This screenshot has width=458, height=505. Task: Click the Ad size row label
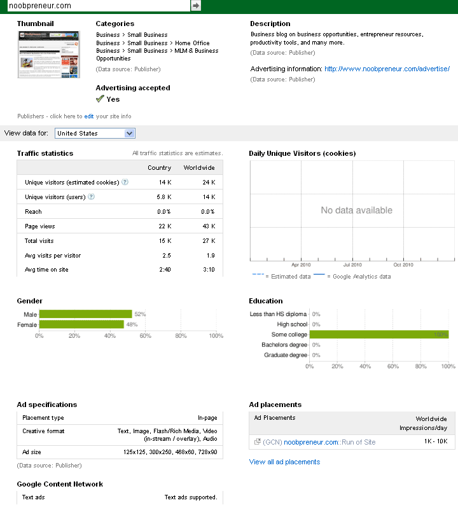(32, 452)
